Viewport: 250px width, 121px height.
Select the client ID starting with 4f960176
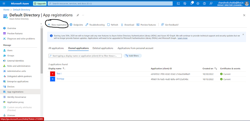[x=169, y=79]
